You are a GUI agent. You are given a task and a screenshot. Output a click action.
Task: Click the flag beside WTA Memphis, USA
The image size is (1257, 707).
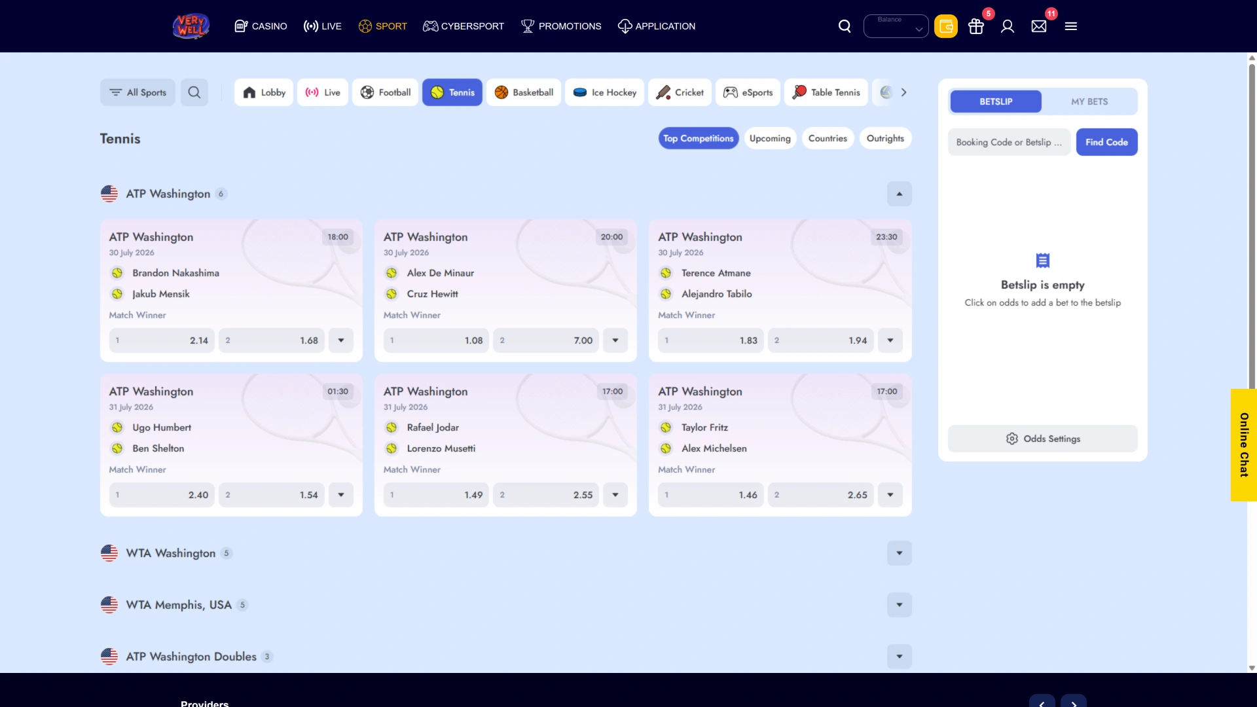coord(109,605)
